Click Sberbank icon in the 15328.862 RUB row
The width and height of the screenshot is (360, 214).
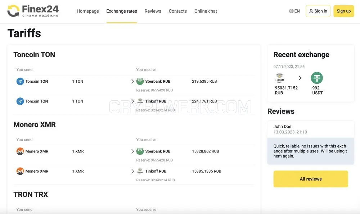coord(140,151)
